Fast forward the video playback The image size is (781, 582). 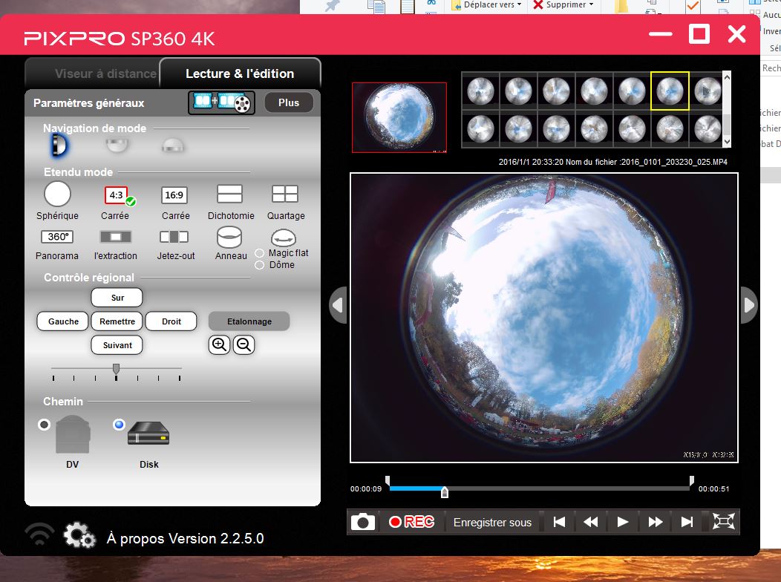pos(656,522)
